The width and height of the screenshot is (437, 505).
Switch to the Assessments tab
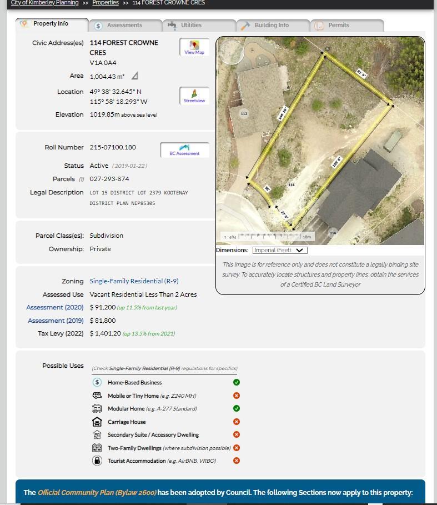(124, 26)
